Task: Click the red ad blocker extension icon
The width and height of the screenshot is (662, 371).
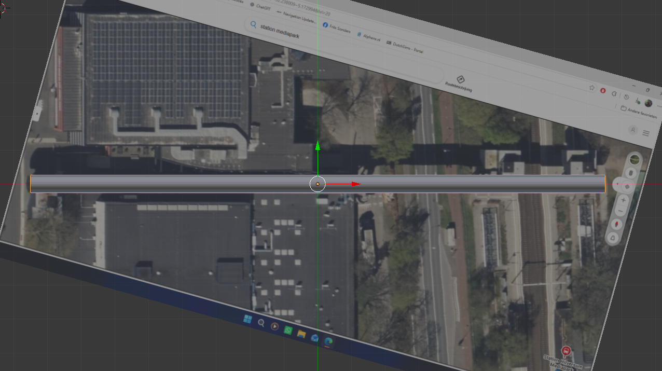Action: click(603, 91)
